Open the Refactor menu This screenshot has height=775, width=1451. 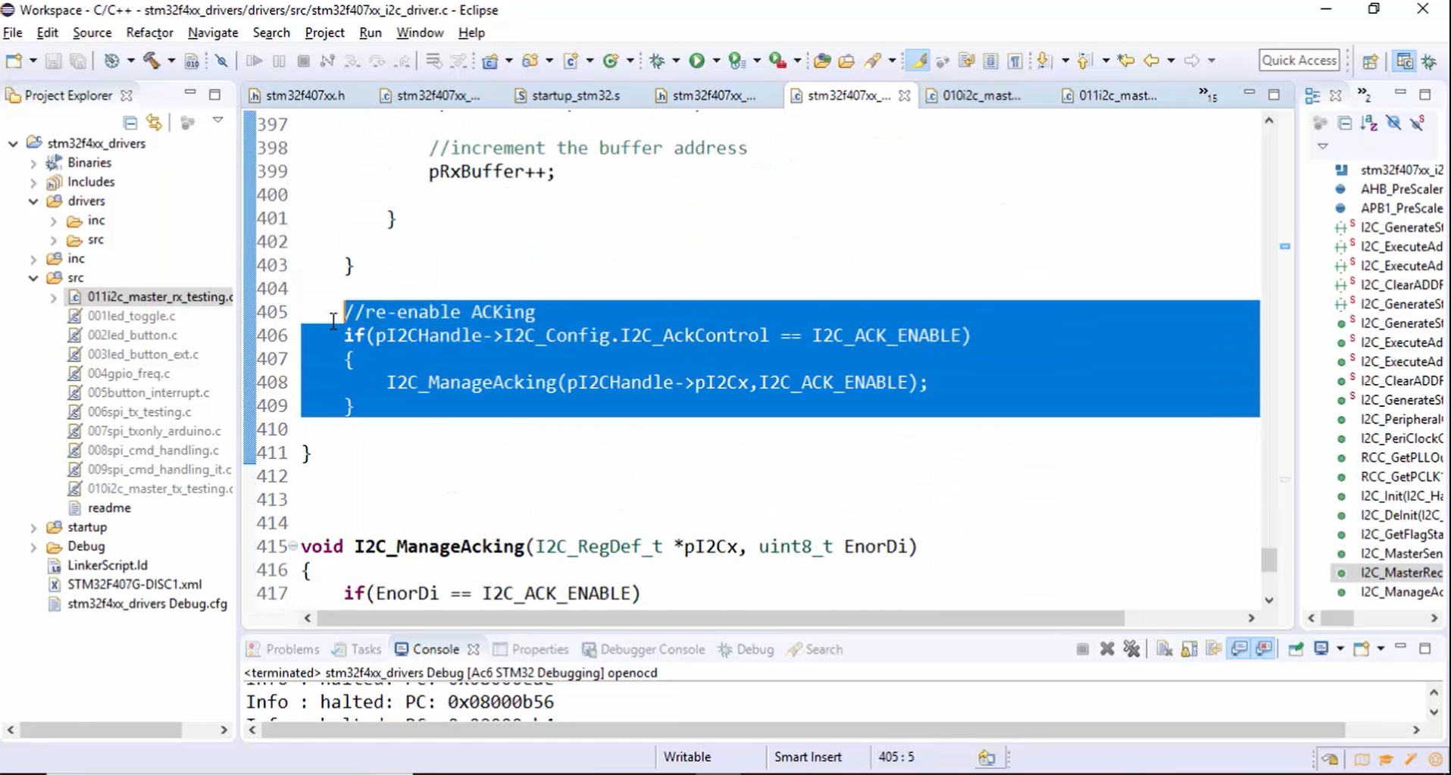point(149,33)
